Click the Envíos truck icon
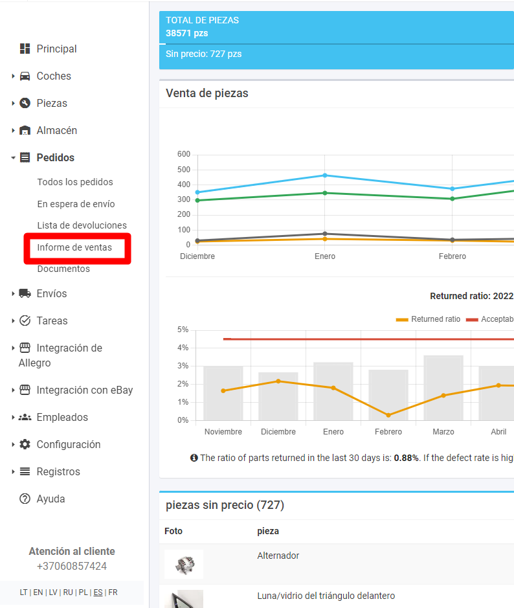The height and width of the screenshot is (608, 514). [25, 293]
